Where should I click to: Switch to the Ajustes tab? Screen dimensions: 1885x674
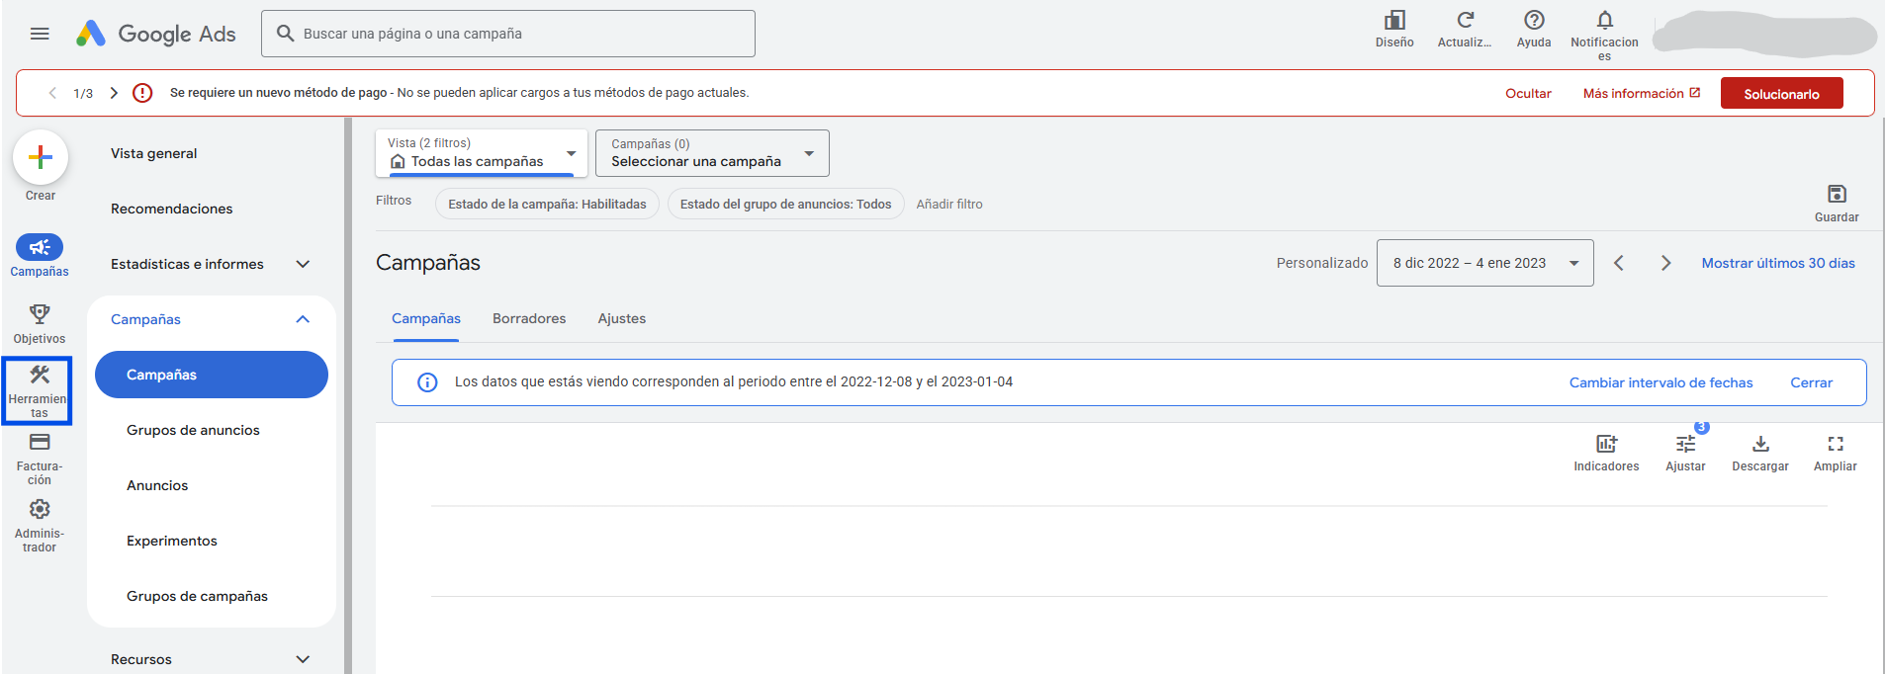[x=621, y=318]
